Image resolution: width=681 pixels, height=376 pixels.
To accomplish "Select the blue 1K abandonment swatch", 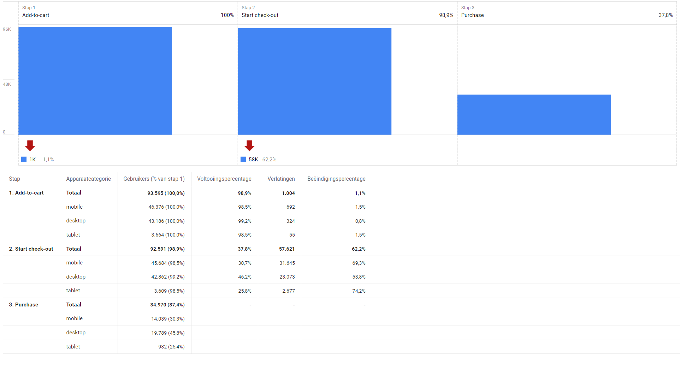I will [x=24, y=160].
